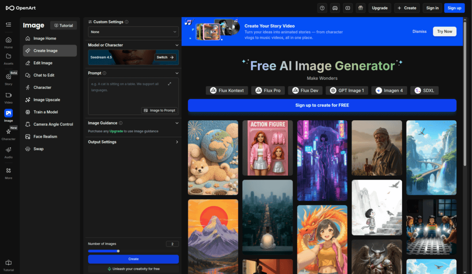This screenshot has height=274, width=472.
Task: Expand prompt box with arrows icon
Action: [x=170, y=84]
